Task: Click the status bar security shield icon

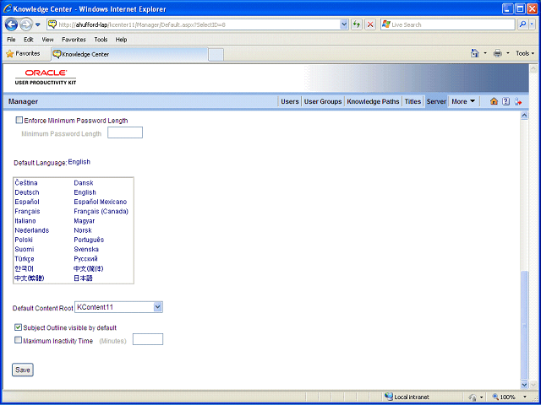Action: point(472,397)
